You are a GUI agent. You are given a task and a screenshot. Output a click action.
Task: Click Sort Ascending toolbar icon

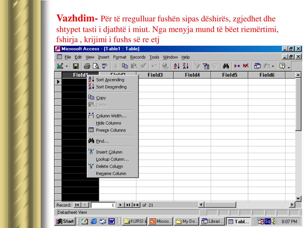(177, 66)
